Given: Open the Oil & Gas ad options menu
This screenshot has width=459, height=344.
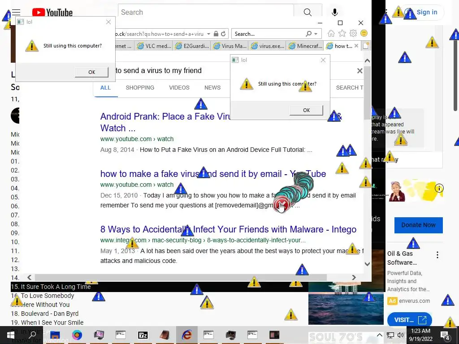Looking at the screenshot, I should coord(437,255).
